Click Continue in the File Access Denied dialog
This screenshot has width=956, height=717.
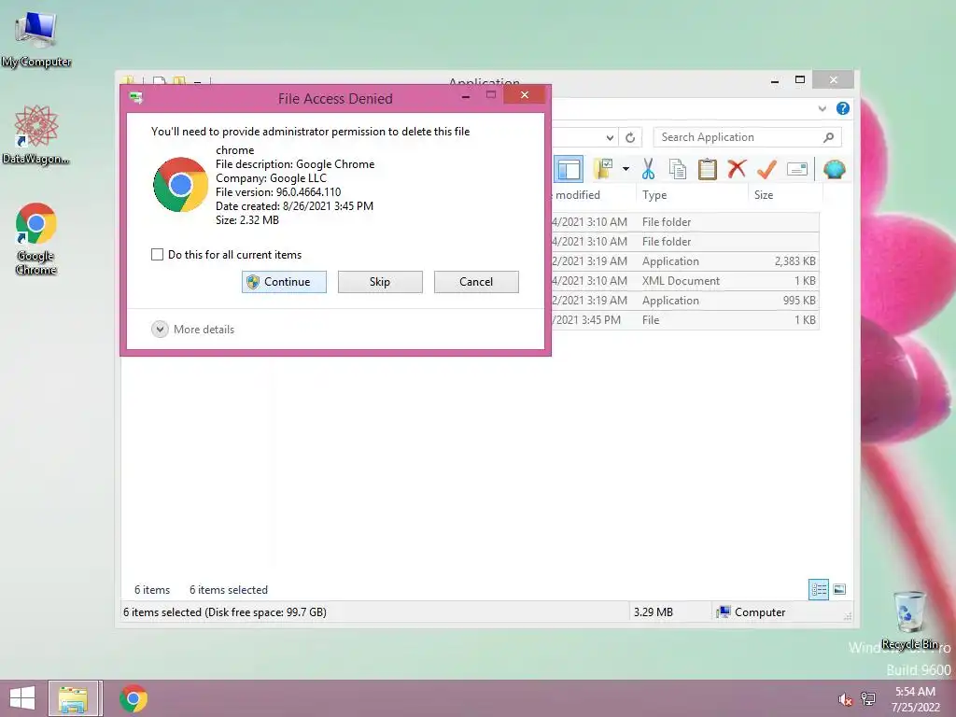pos(284,282)
